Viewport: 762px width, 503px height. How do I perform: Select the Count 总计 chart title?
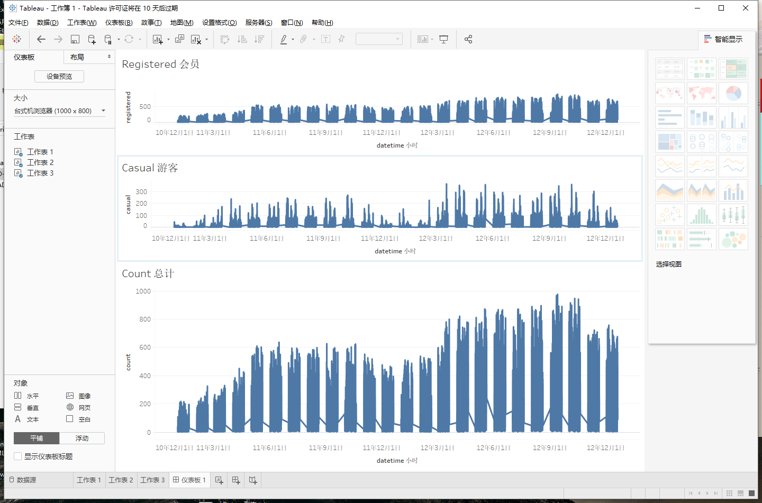pyautogui.click(x=148, y=273)
